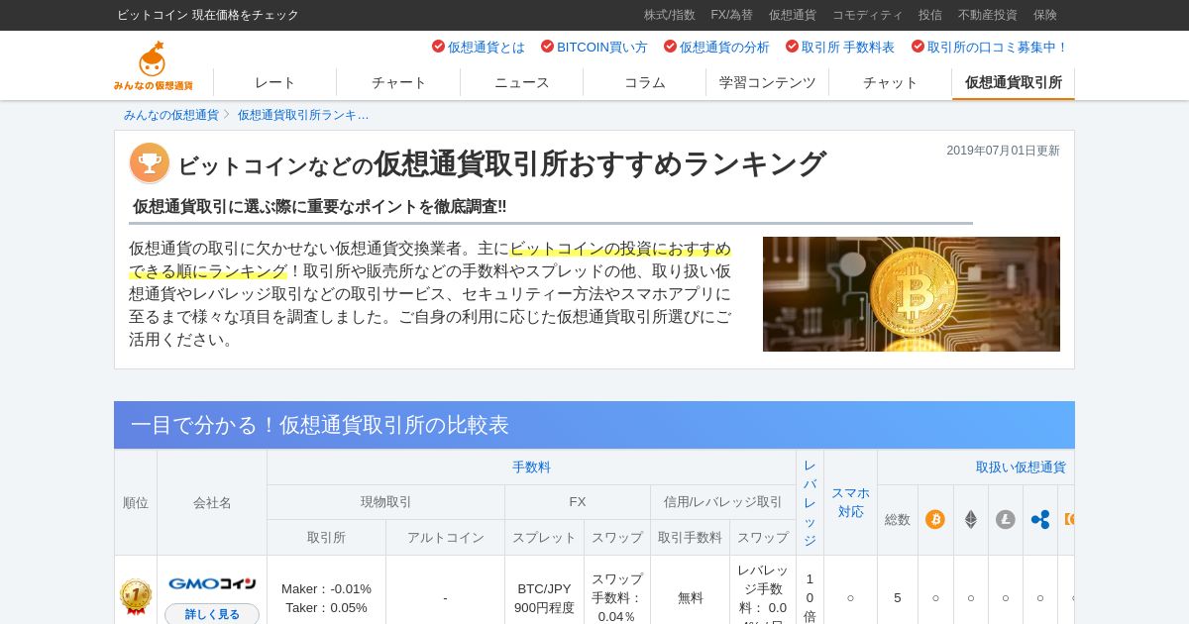Go to the チャート navigation tab
Viewport: 1189px width, 624px height.
398,82
